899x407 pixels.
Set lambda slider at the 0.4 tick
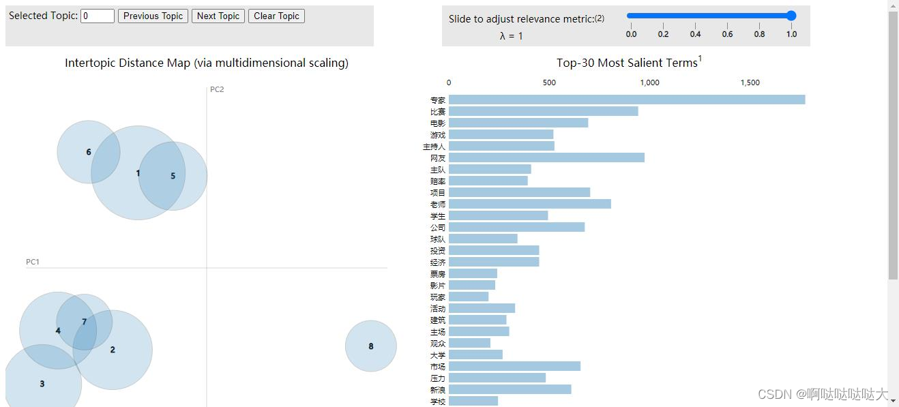[x=695, y=16]
